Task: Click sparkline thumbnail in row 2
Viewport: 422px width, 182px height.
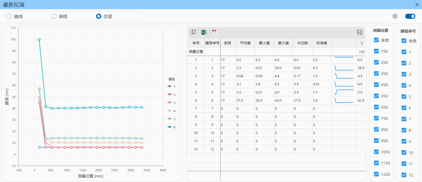Action: point(344,68)
